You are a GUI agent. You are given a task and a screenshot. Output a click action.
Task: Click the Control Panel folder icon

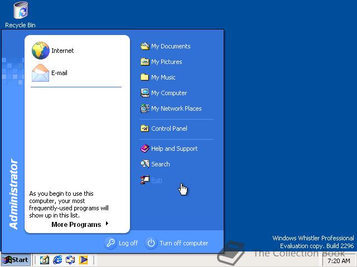(145, 128)
